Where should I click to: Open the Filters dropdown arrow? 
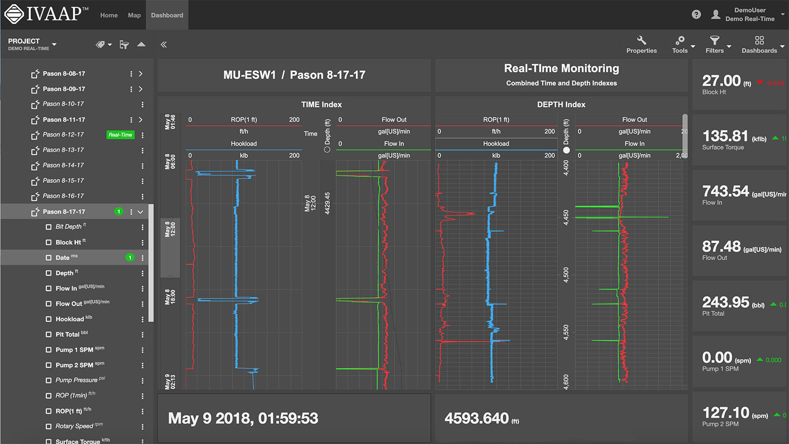[x=729, y=47]
